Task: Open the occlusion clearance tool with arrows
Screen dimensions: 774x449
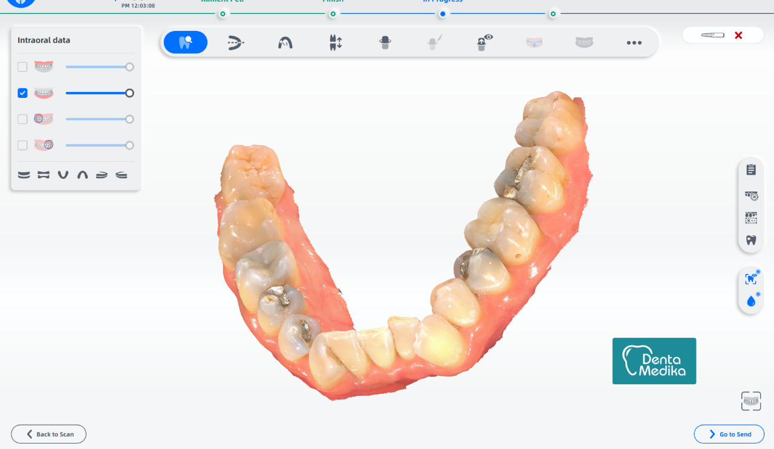Action: 336,42
